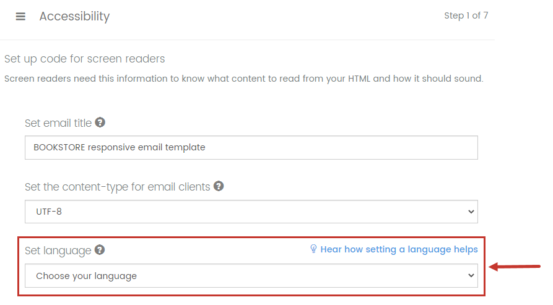The width and height of the screenshot is (553, 305).
Task: Click the red arrow pointing at language box
Action: click(x=515, y=267)
